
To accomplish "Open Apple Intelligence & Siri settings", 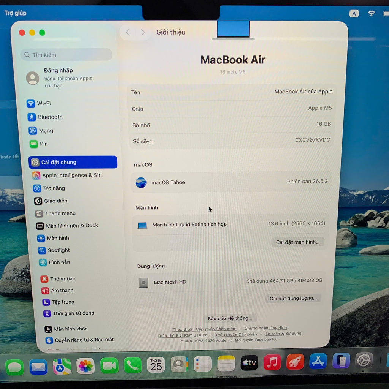I will [x=67, y=176].
